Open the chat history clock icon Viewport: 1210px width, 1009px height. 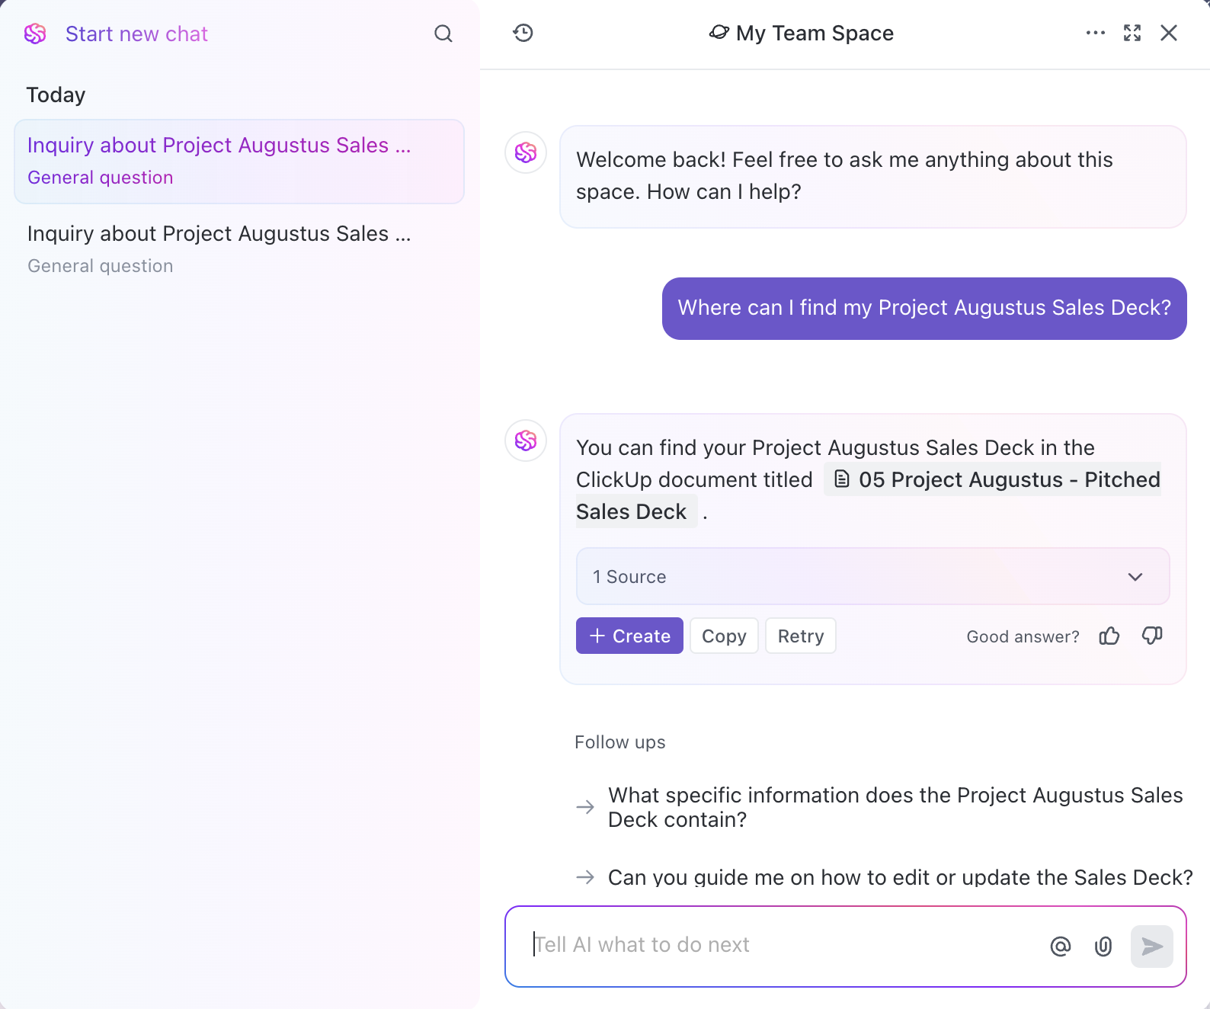(523, 33)
